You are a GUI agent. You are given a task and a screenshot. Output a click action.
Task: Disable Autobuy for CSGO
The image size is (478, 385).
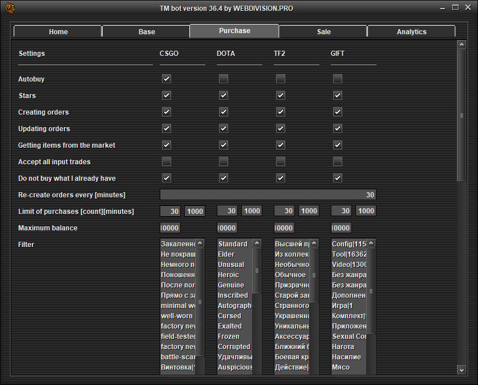pos(167,79)
